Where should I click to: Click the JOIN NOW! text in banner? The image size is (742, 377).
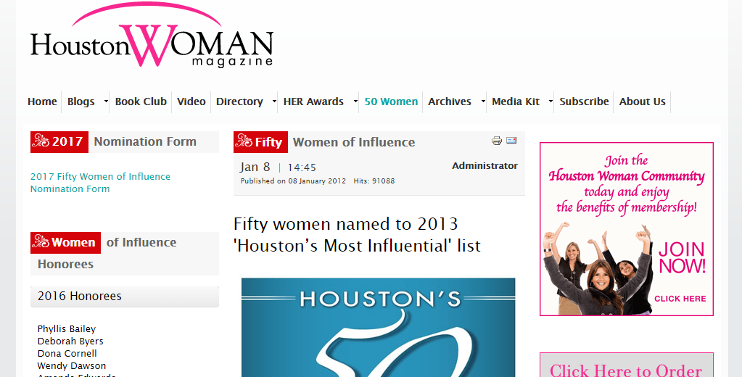point(682,258)
